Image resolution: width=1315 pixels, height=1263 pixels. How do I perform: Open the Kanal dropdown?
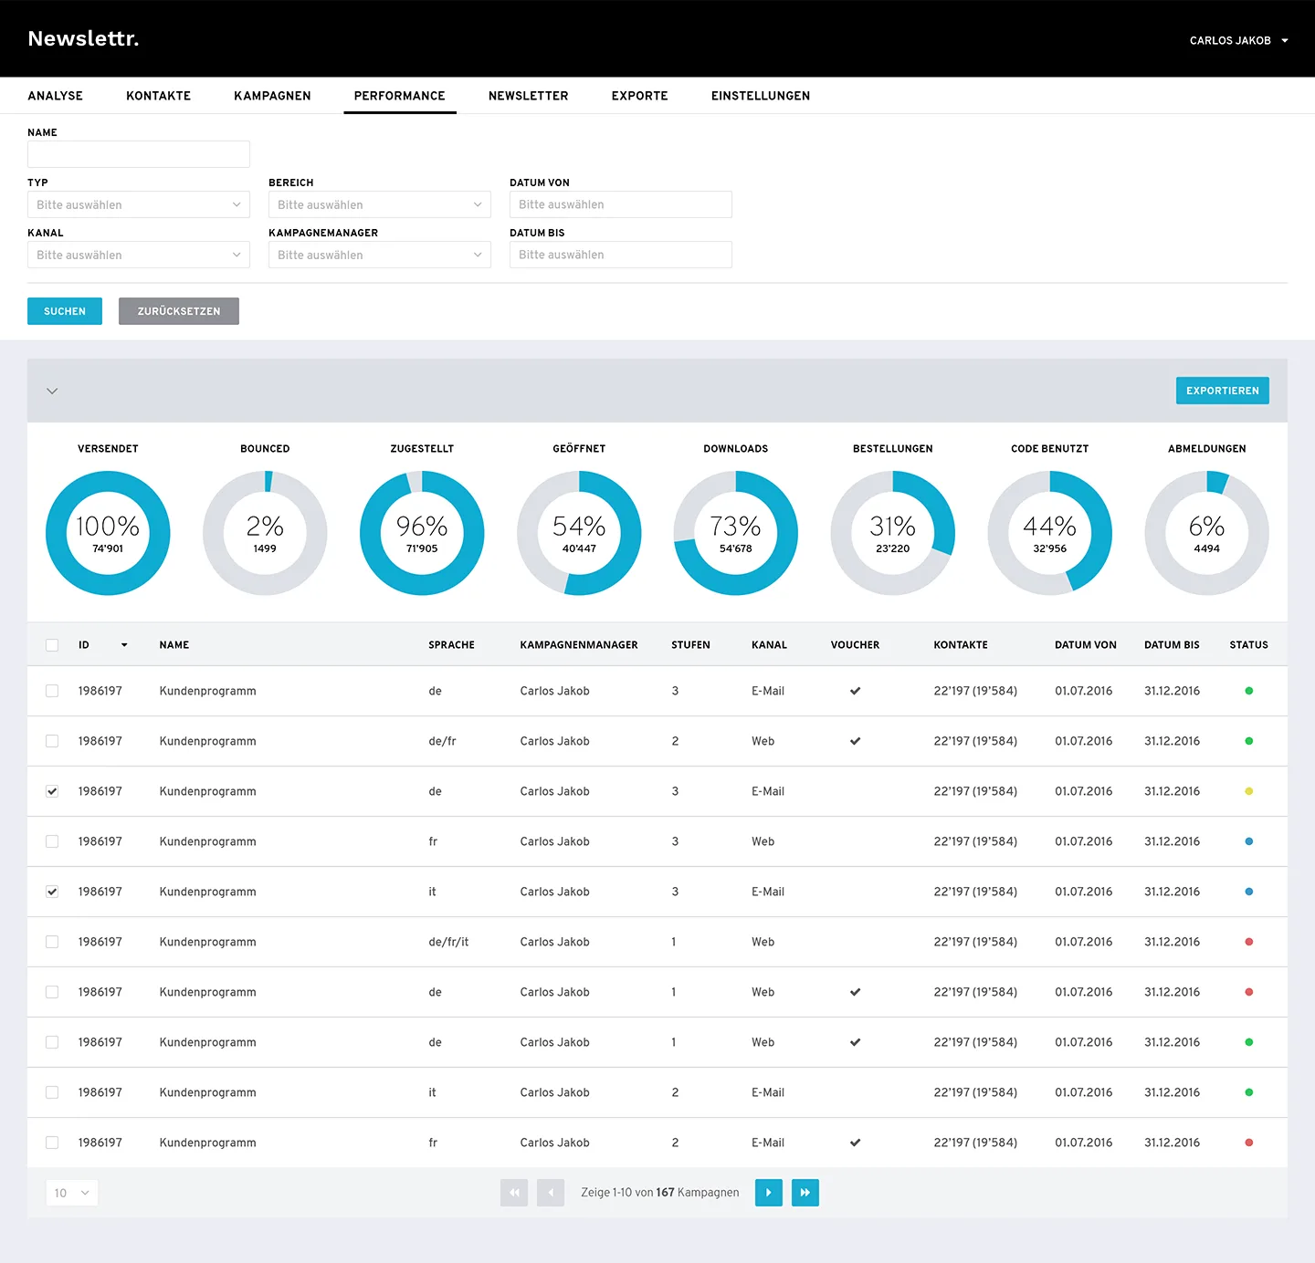pyautogui.click(x=139, y=255)
